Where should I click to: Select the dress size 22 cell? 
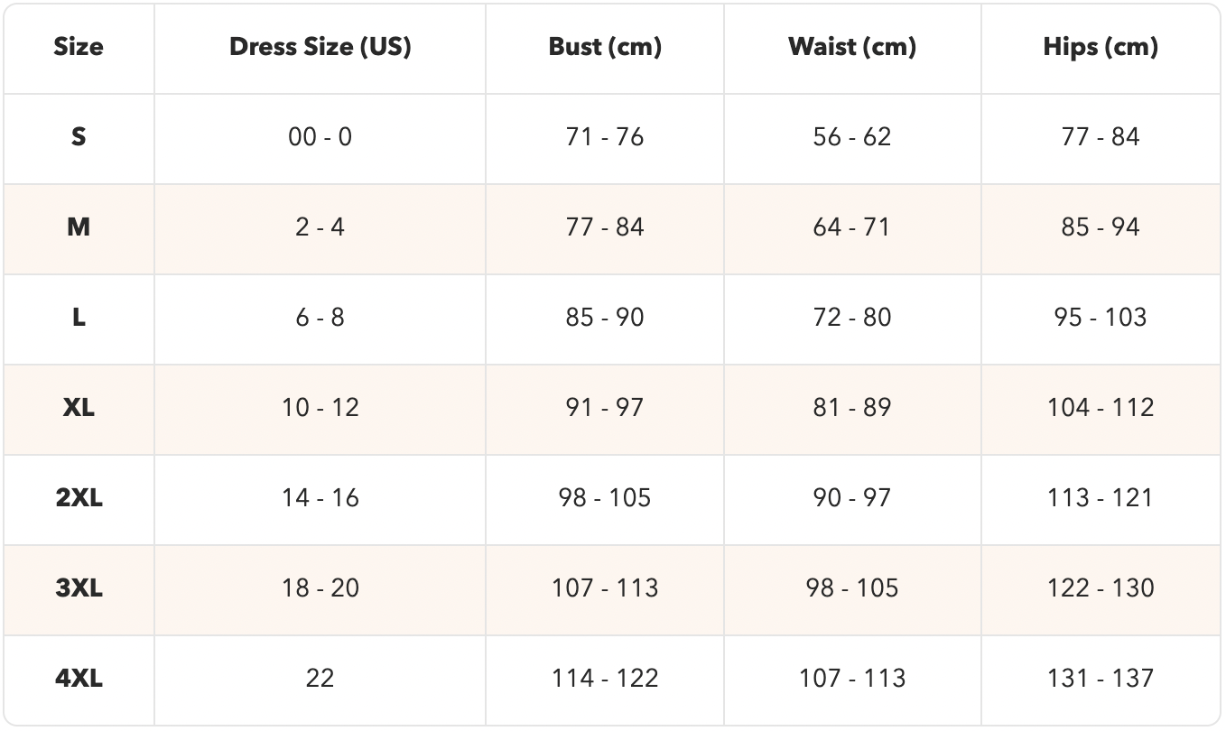pyautogui.click(x=320, y=679)
